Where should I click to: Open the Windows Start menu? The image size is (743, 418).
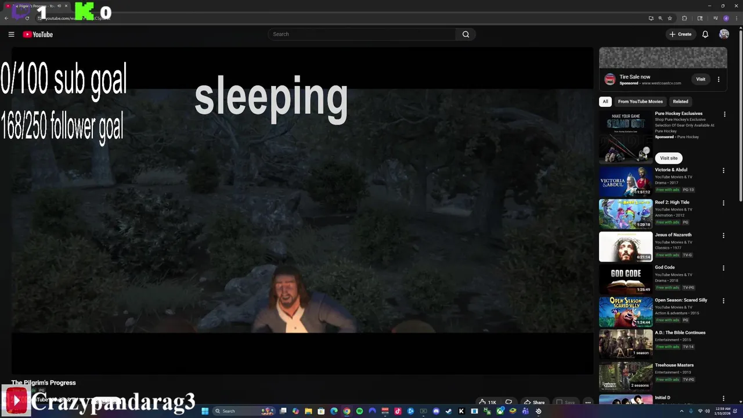tap(205, 411)
